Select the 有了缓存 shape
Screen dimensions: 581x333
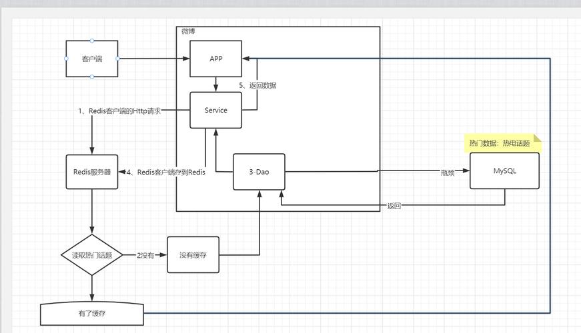[x=92, y=314]
